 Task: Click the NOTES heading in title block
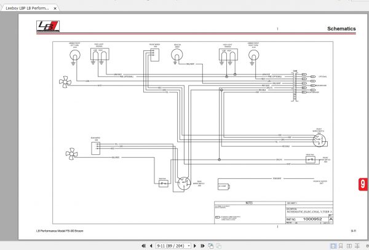(249, 203)
